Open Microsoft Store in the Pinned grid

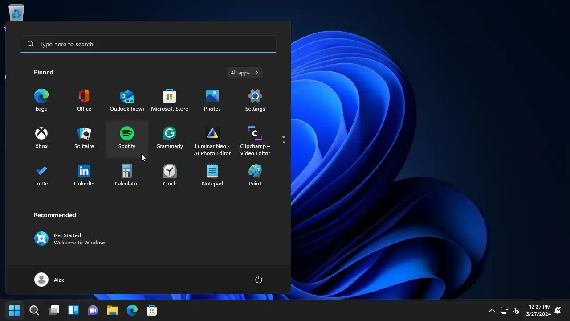[170, 100]
